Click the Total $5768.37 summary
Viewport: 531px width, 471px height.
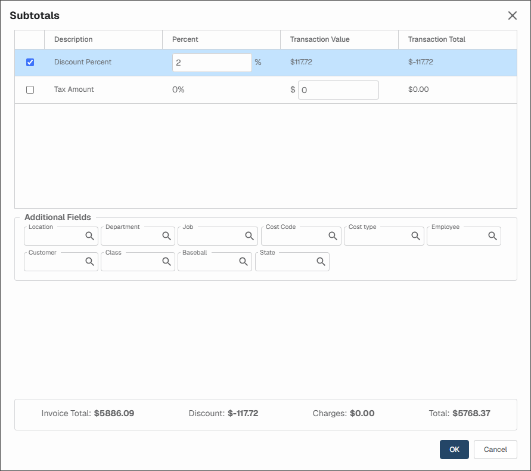coord(459,413)
